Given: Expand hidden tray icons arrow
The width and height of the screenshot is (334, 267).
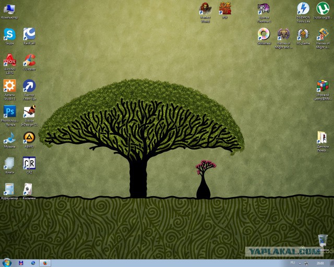Looking at the screenshot, I should click(x=300, y=263).
